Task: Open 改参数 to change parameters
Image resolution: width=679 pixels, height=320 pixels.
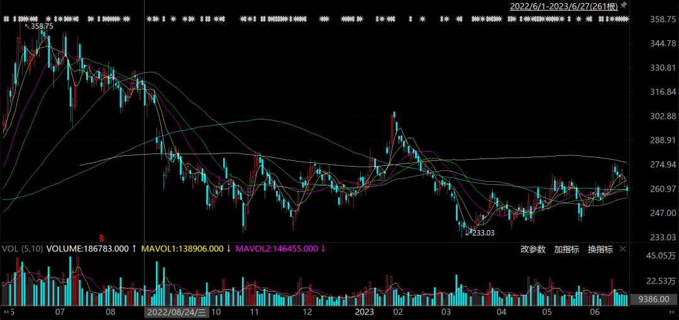Action: [x=533, y=249]
